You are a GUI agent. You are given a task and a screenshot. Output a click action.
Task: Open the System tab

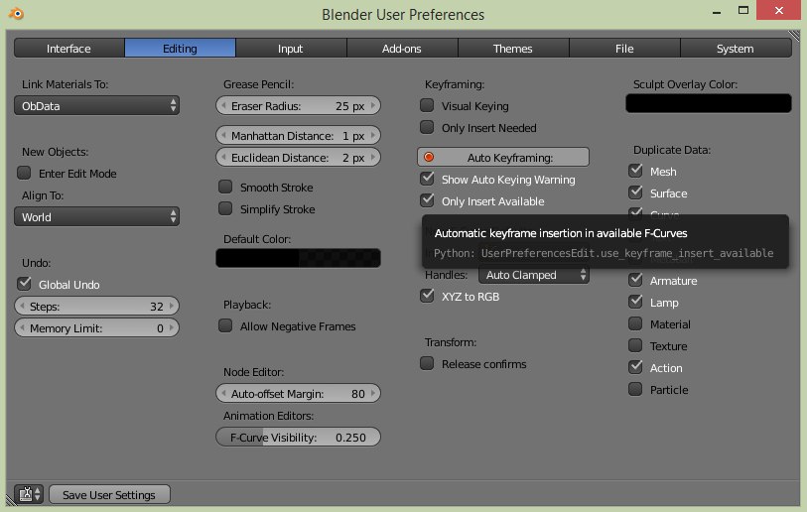click(736, 49)
